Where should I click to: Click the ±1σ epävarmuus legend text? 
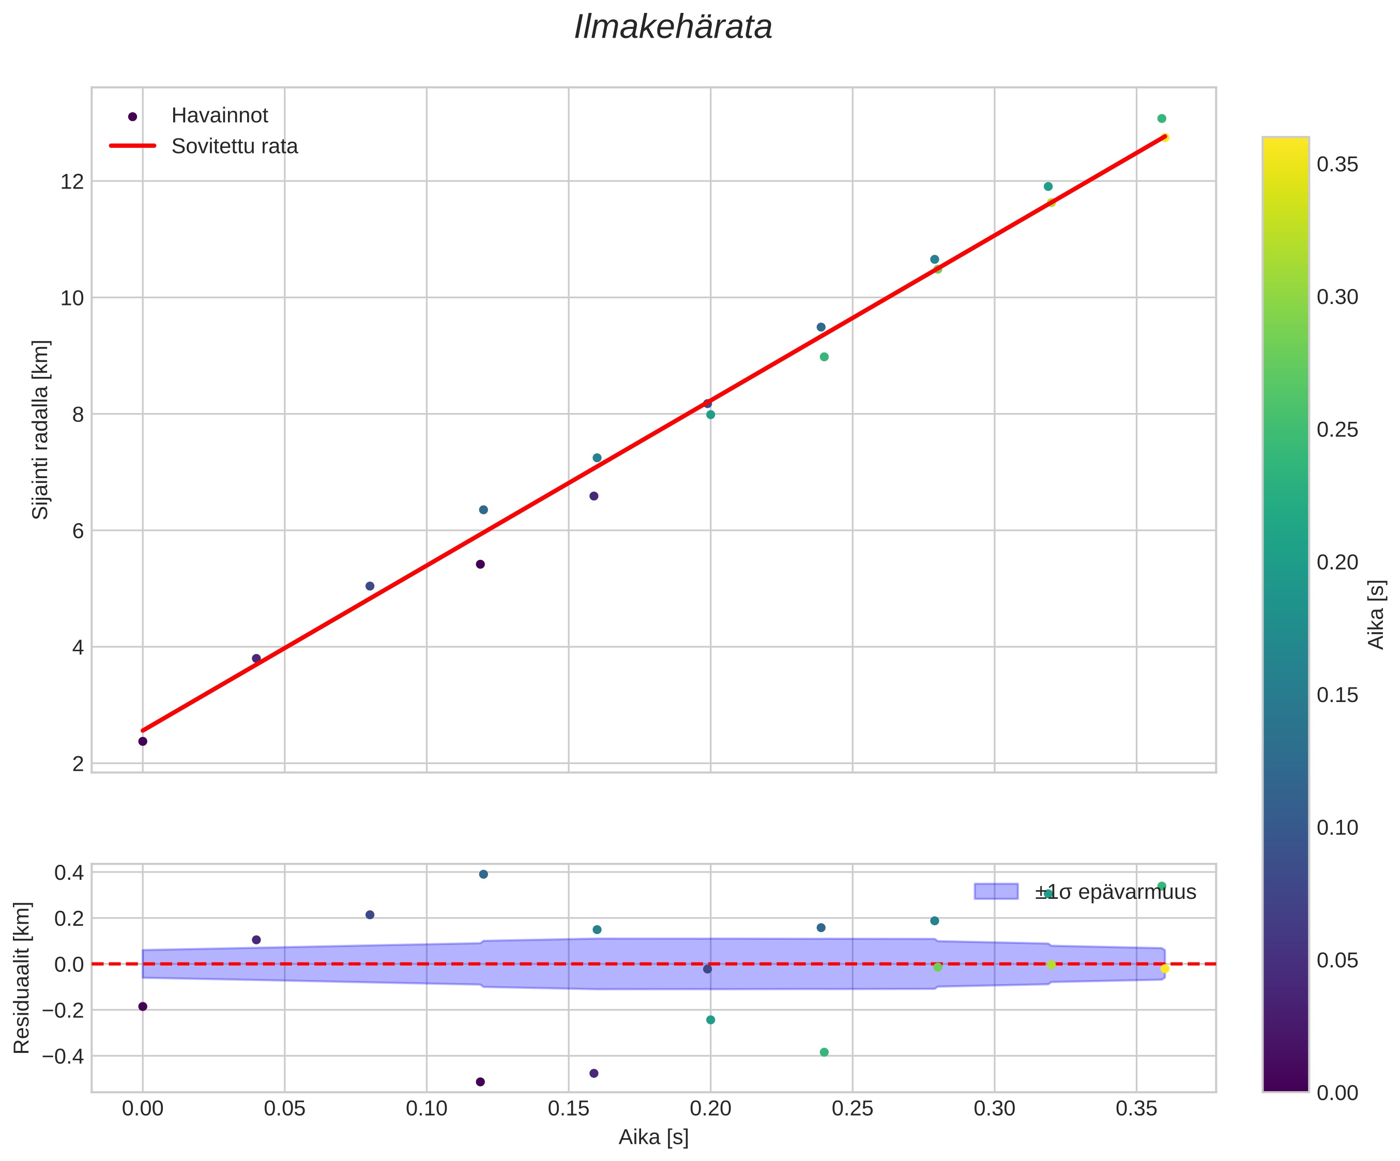(x=1115, y=892)
